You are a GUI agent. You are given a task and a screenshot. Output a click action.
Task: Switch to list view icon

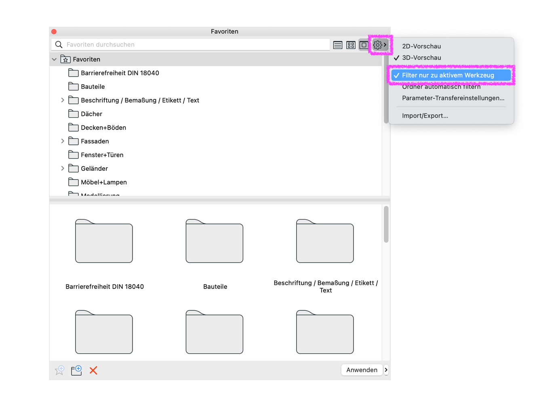tap(338, 45)
